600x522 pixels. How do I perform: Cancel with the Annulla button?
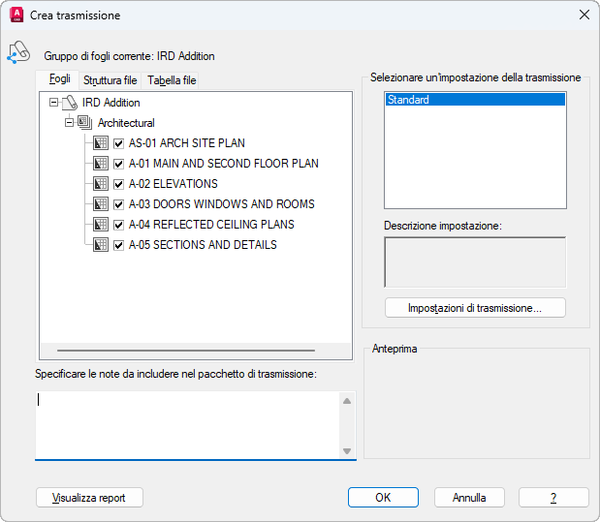click(x=469, y=498)
